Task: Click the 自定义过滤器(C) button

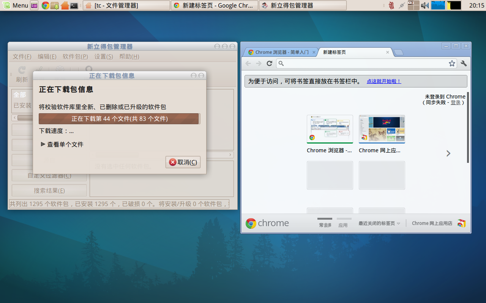Action: 49,175
